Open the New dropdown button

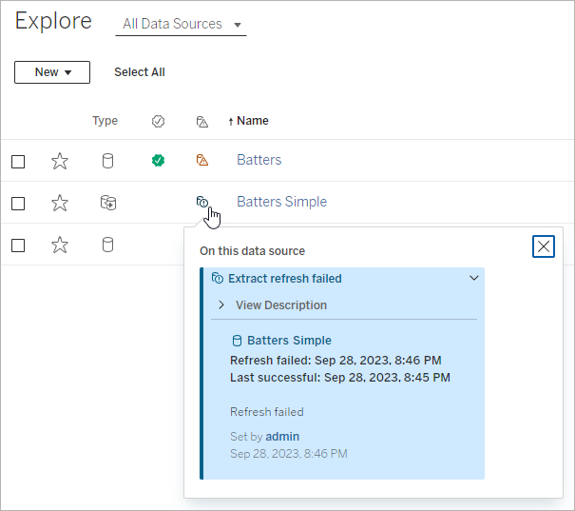(x=52, y=72)
